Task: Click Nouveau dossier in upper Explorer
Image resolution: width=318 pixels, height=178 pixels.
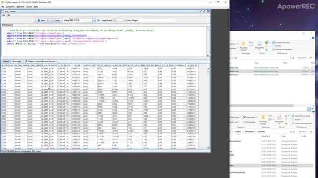Action: pyautogui.click(x=244, y=46)
